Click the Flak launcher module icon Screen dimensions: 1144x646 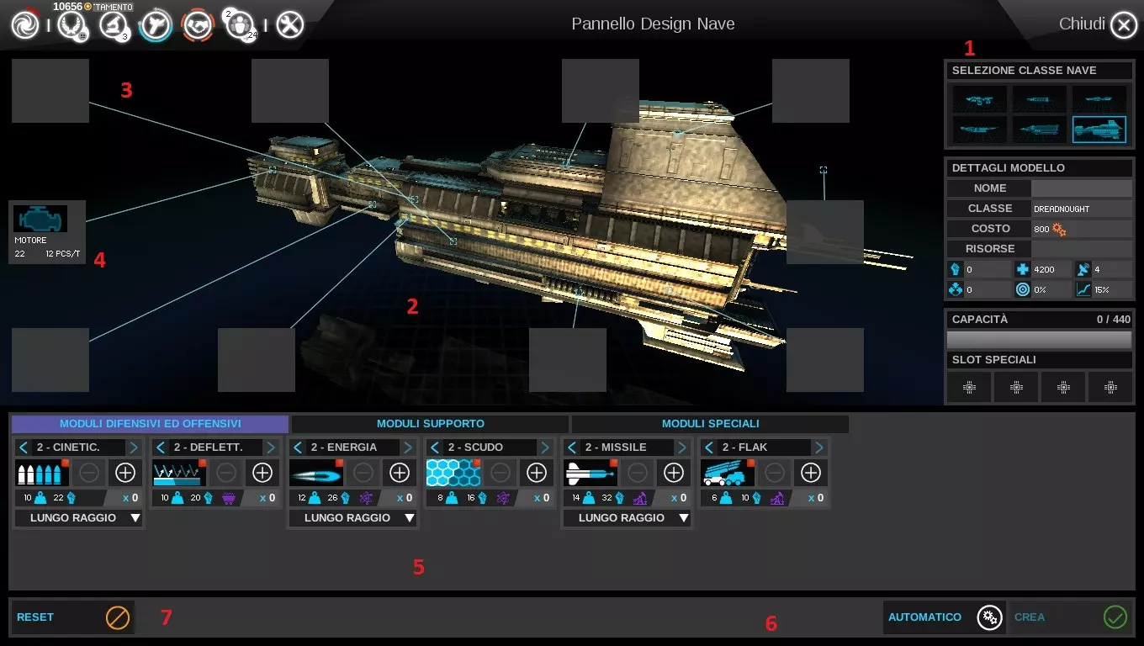728,473
